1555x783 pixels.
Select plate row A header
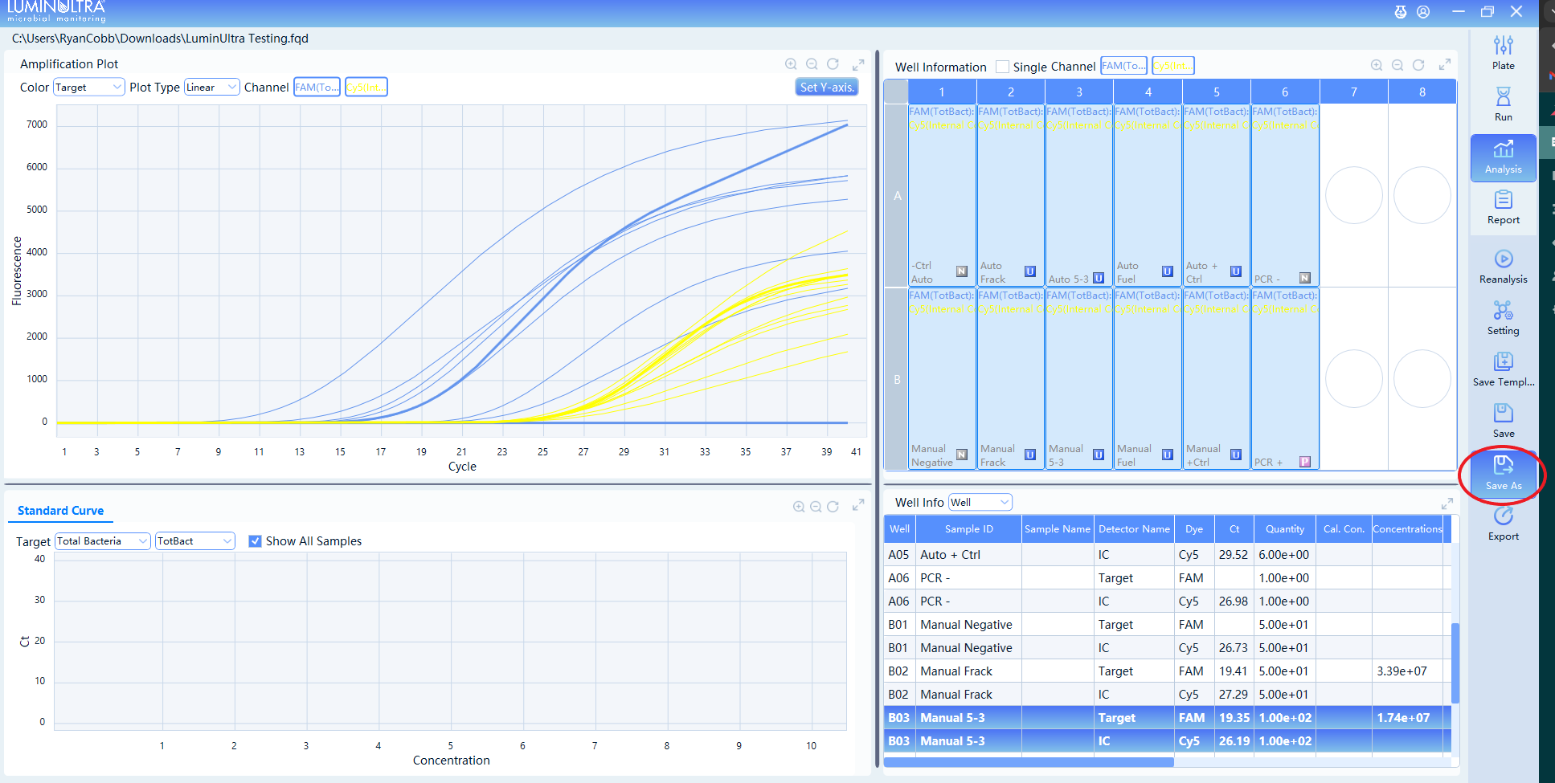(x=897, y=195)
